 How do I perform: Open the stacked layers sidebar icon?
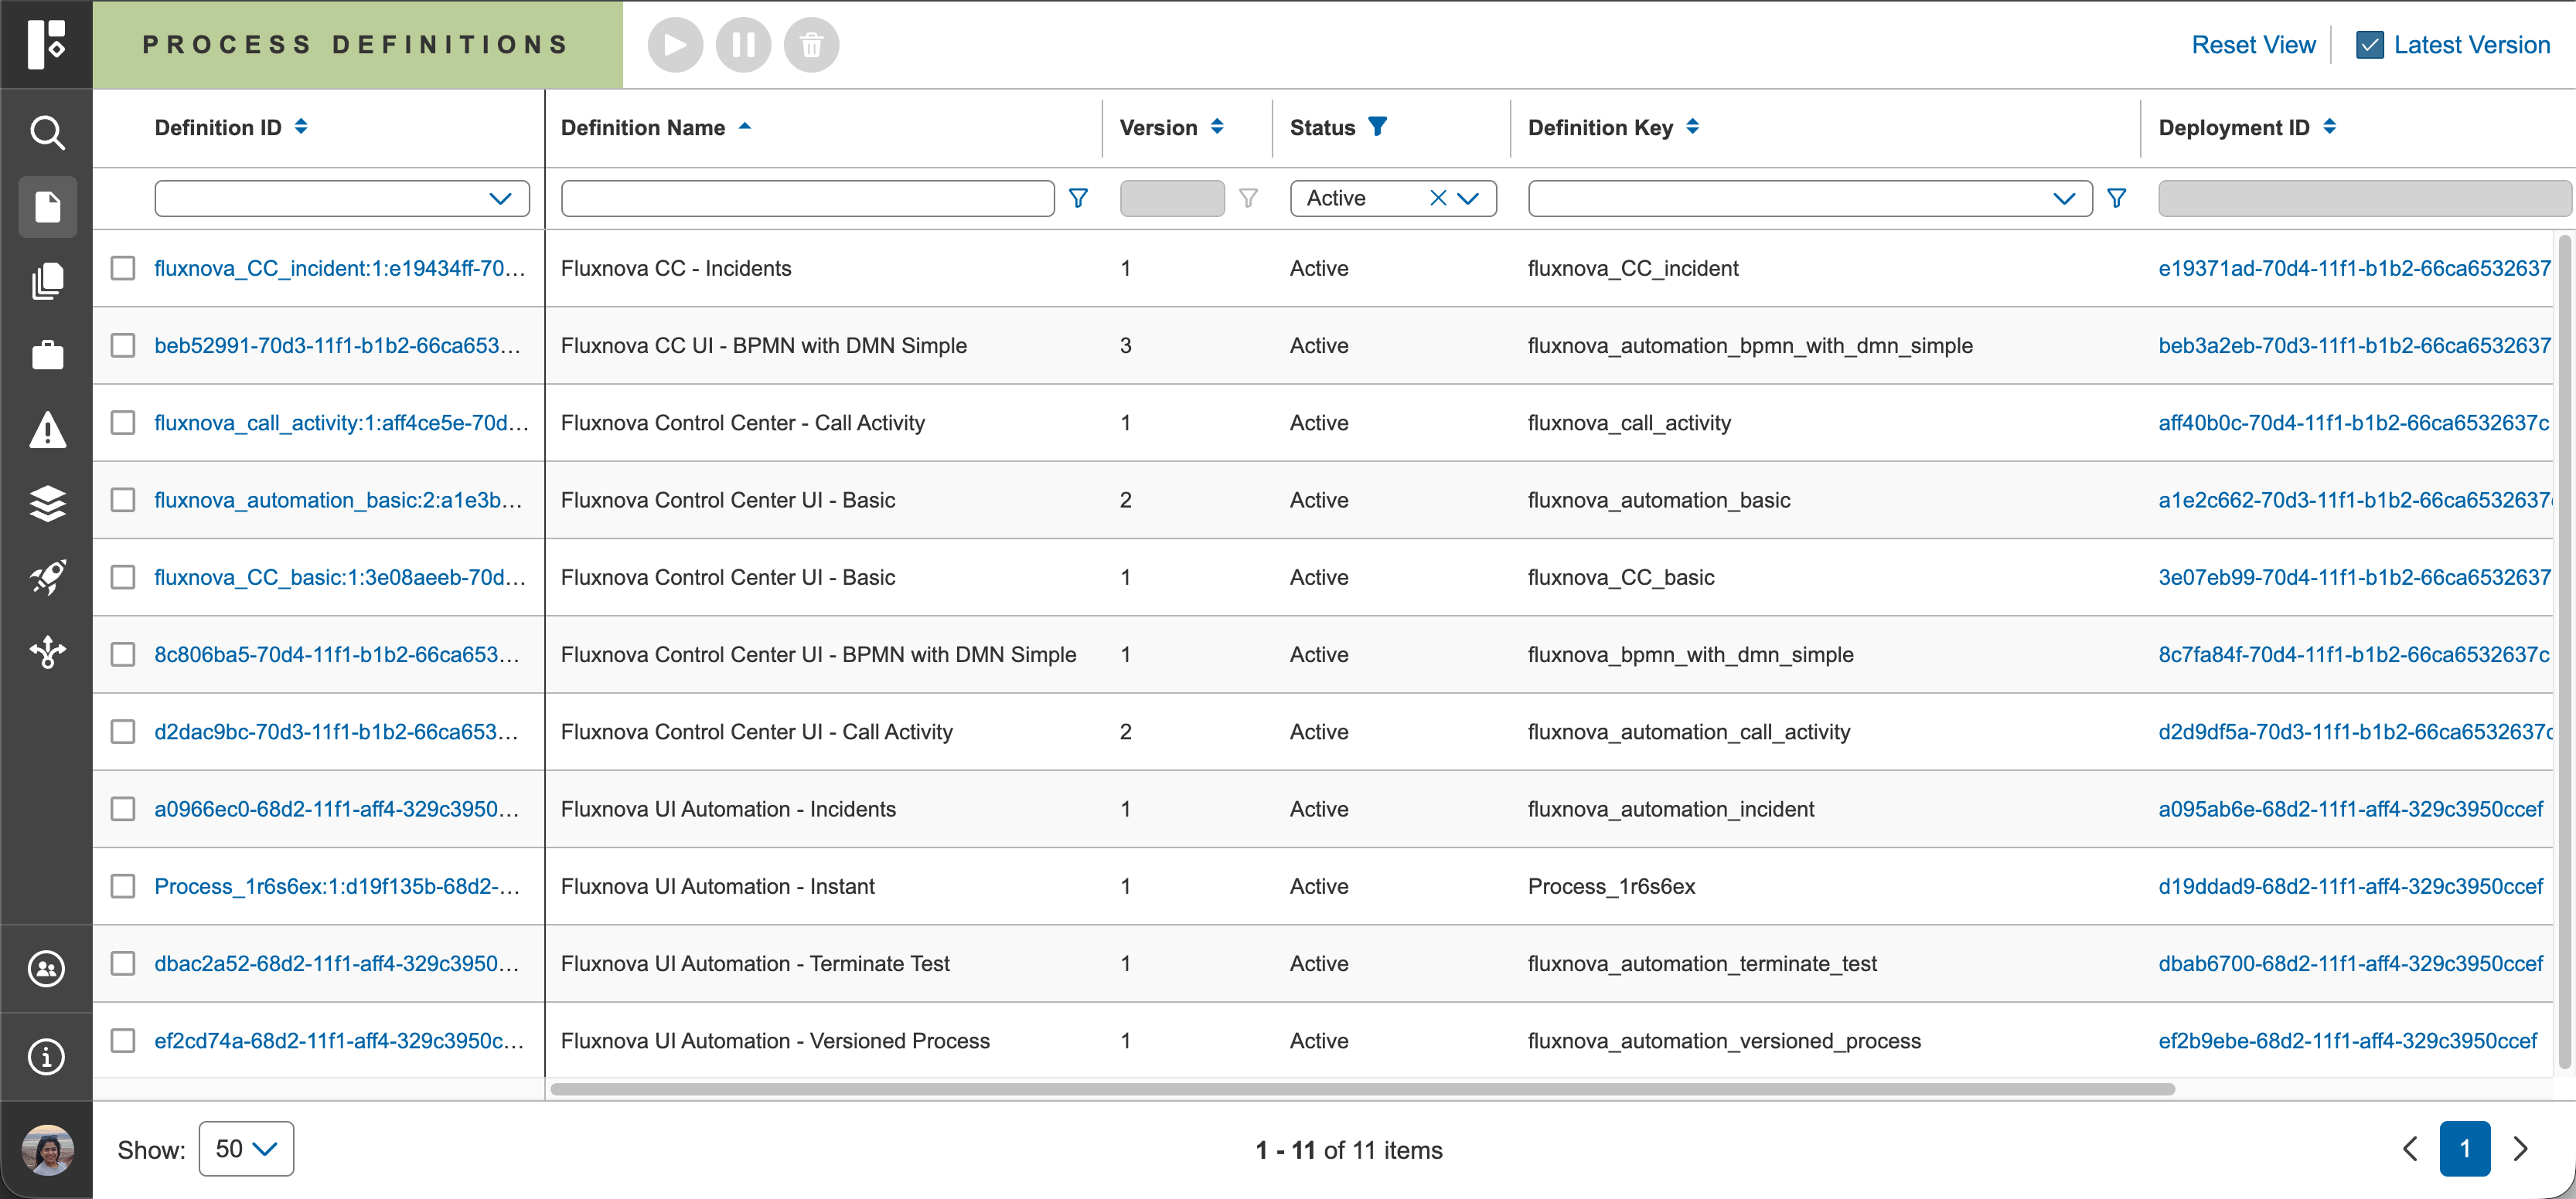(x=47, y=504)
